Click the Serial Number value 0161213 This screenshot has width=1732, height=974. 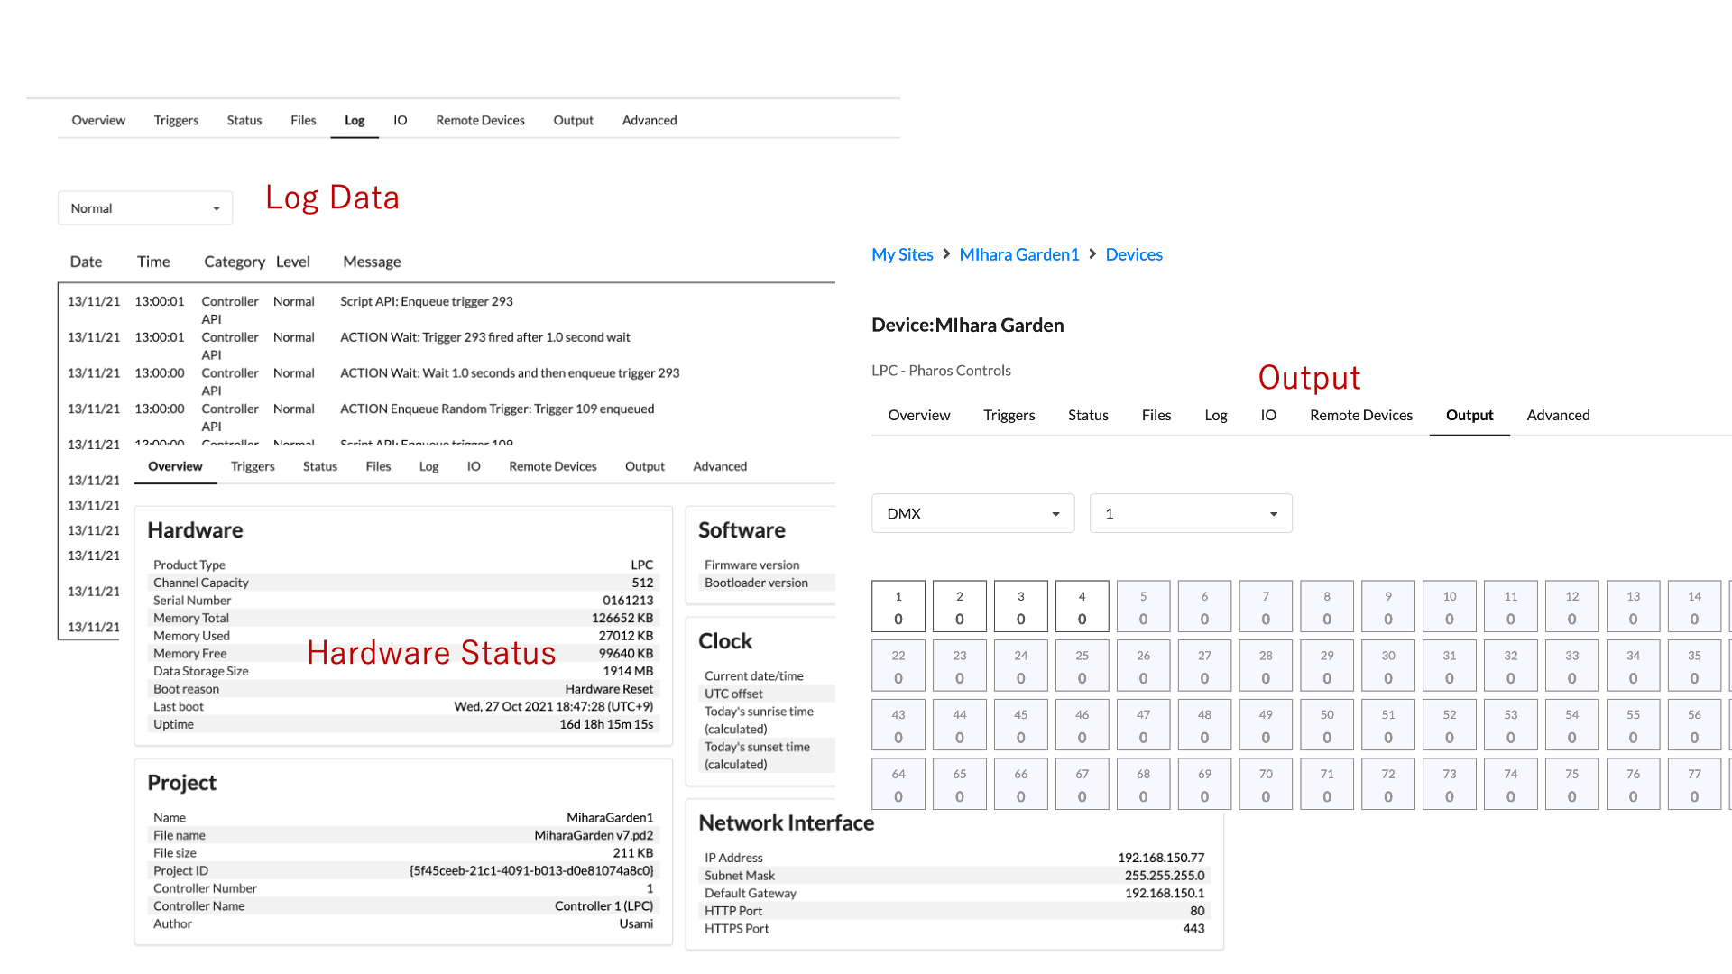[628, 600]
